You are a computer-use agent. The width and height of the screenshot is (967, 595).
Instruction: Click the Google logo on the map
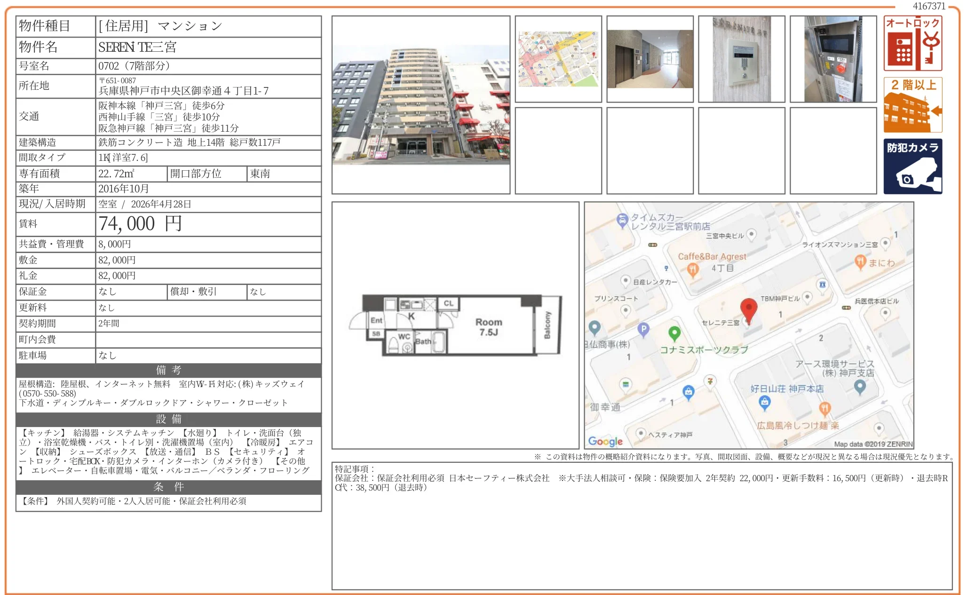coord(605,441)
